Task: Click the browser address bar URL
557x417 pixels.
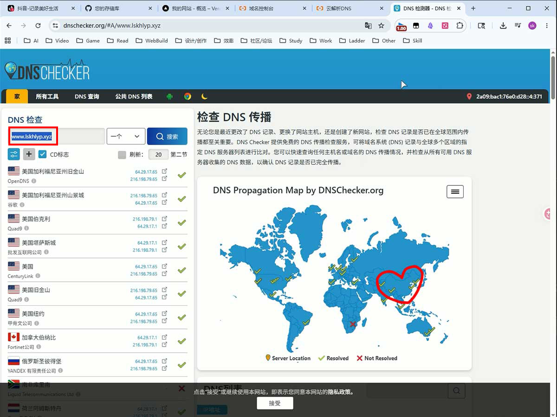Action: (111, 26)
